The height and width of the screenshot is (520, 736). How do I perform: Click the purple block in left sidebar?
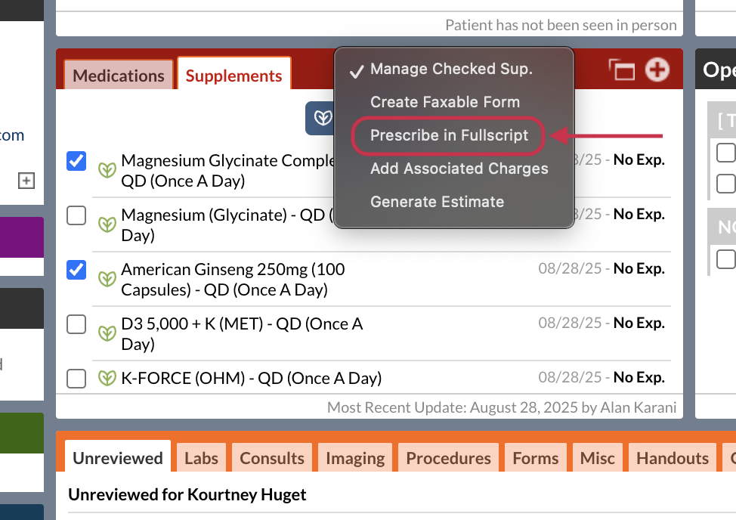[x=22, y=237]
